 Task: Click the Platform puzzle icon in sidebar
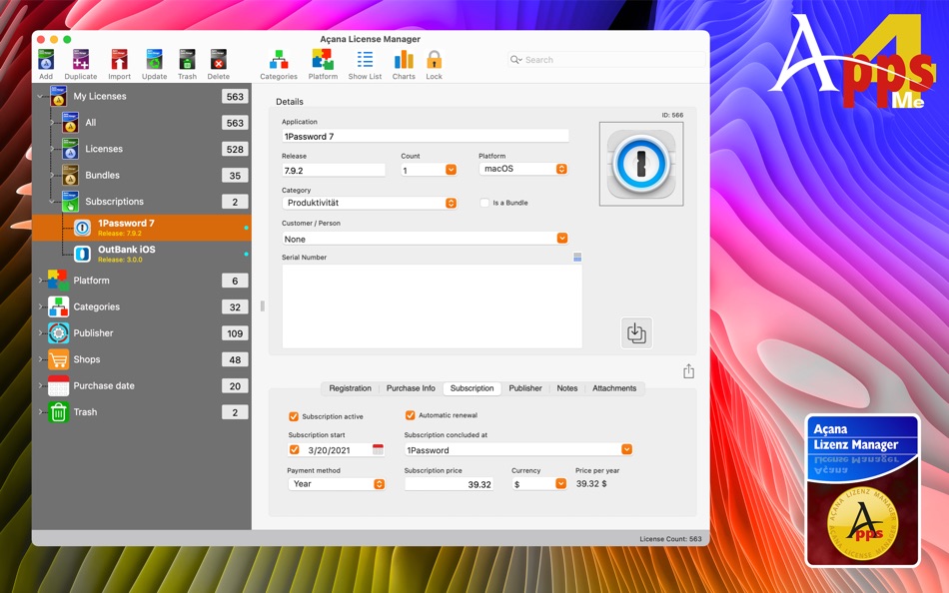[x=58, y=281]
